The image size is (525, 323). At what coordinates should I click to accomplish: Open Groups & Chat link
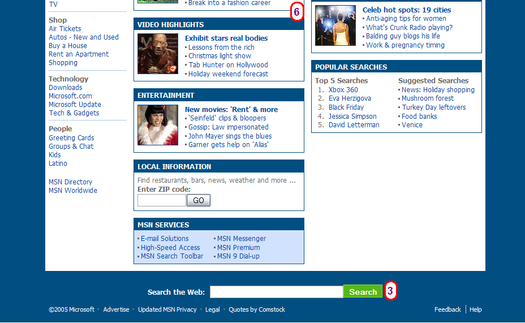(71, 147)
